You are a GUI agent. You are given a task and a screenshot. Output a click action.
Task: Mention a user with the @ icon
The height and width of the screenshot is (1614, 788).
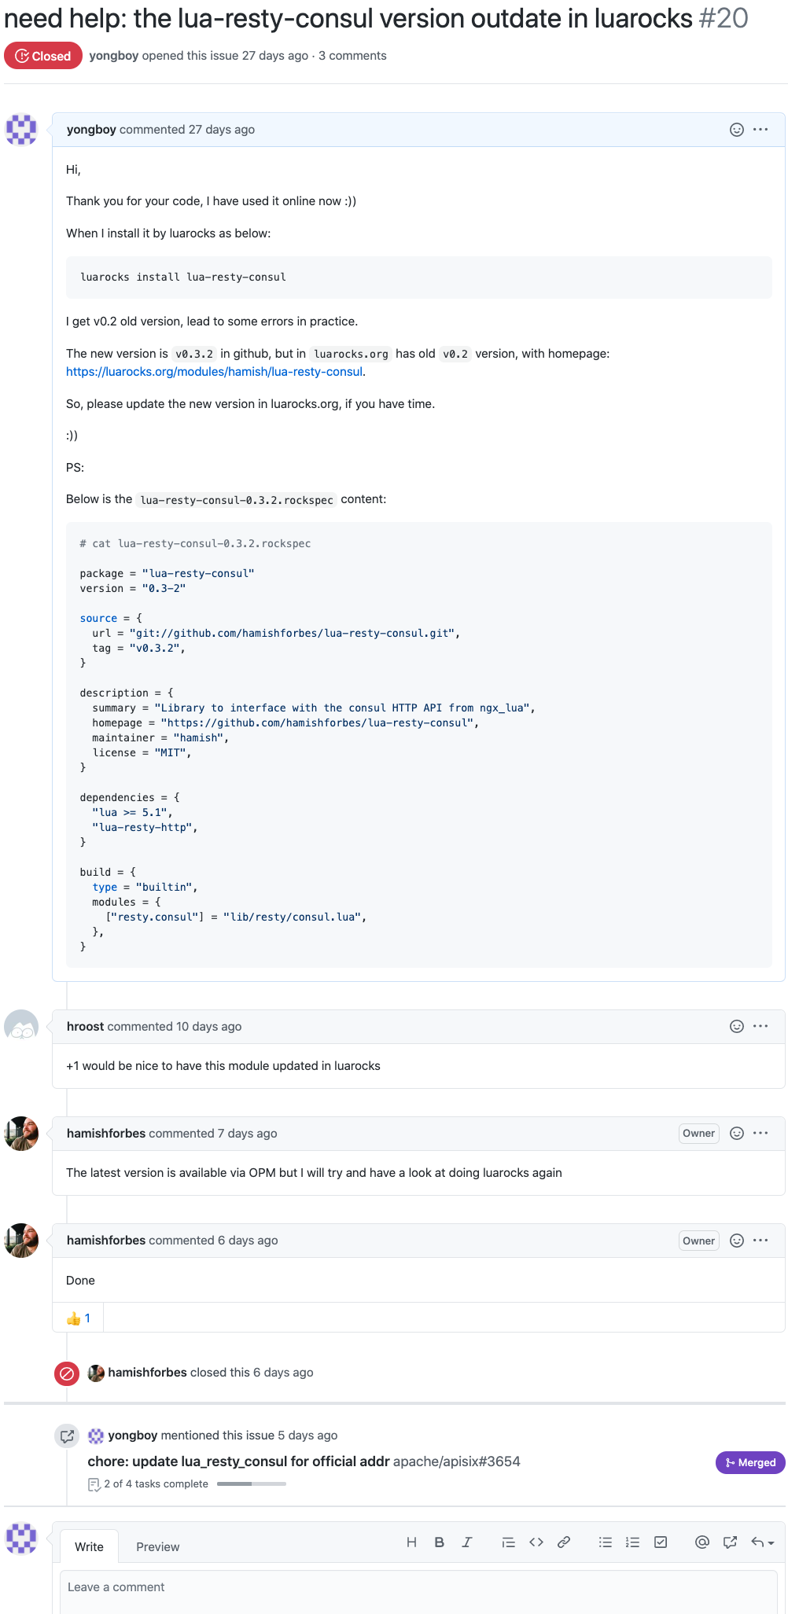702,1542
